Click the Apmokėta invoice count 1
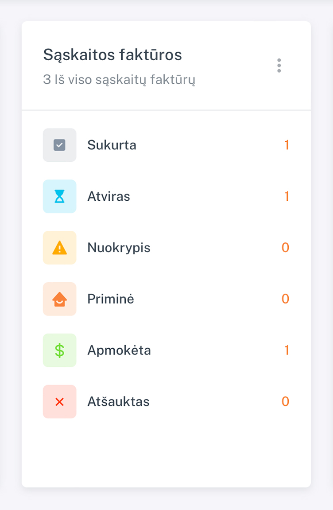Screen dimensions: 333x510 click(287, 350)
